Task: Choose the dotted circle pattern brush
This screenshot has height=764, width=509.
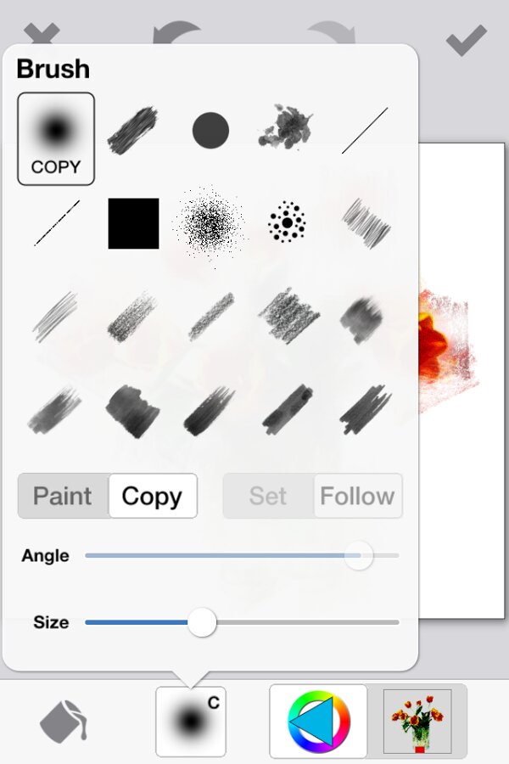Action: 287,222
